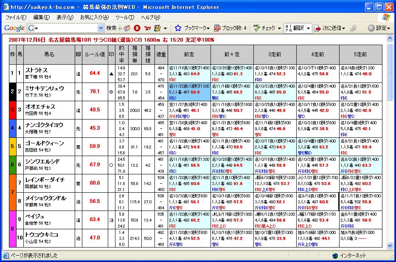
Task: Click the Windows flag logo at menu bar right
Action: (386, 17)
